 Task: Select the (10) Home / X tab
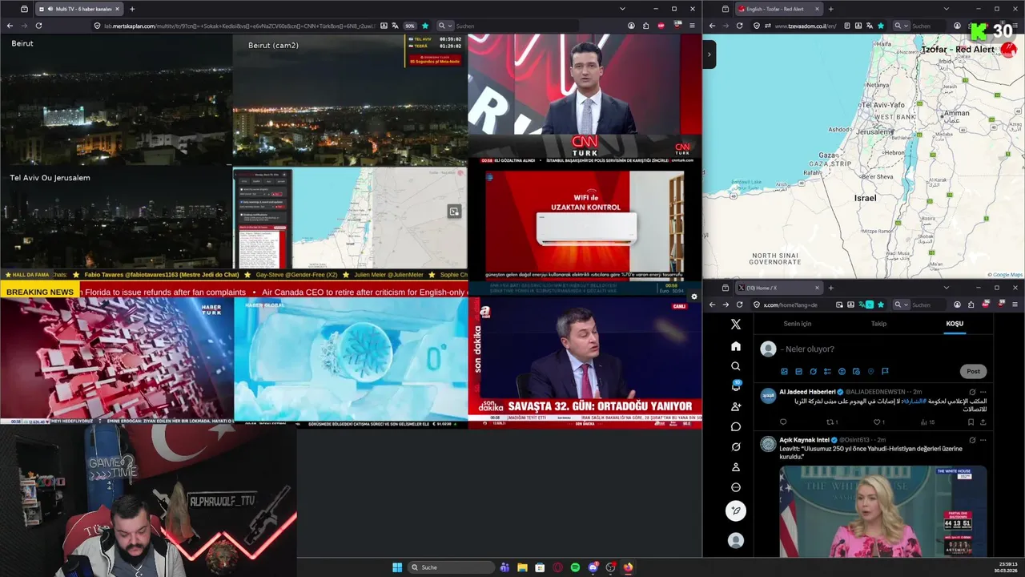pos(778,288)
